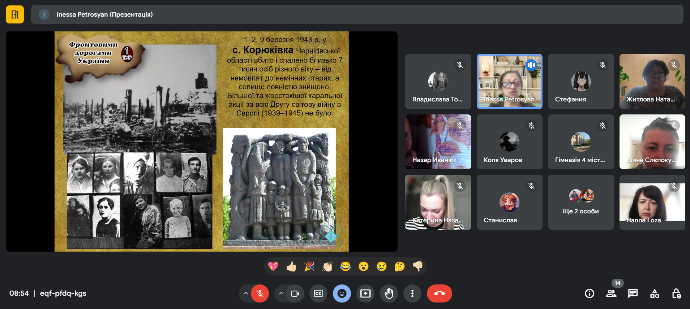Image resolution: width=690 pixels, height=309 pixels.
Task: Show the participants list panel
Action: pyautogui.click(x=611, y=293)
